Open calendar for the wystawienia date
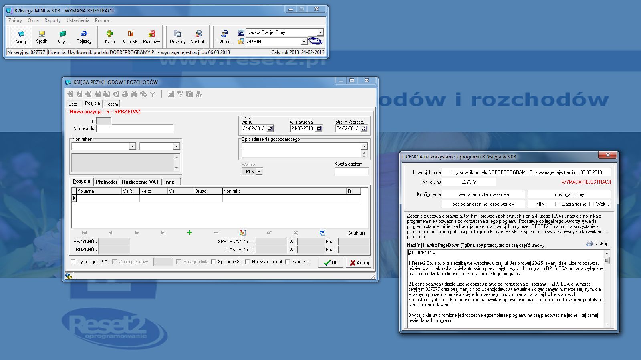This screenshot has width=641, height=360. coord(319,128)
